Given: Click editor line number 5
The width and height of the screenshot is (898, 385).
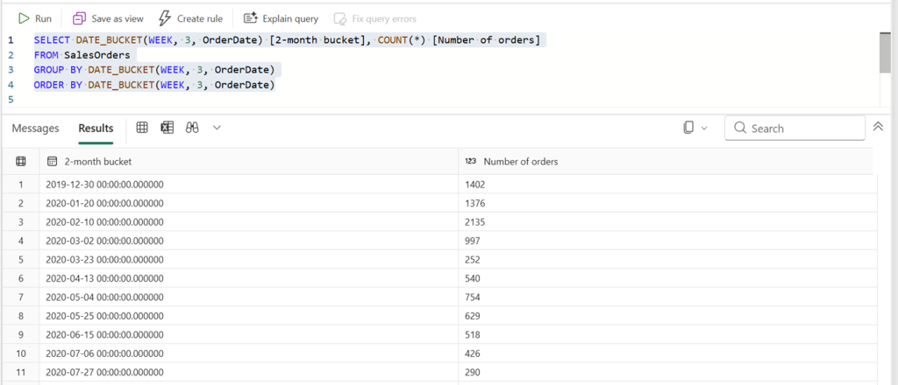Looking at the screenshot, I should click(x=11, y=100).
